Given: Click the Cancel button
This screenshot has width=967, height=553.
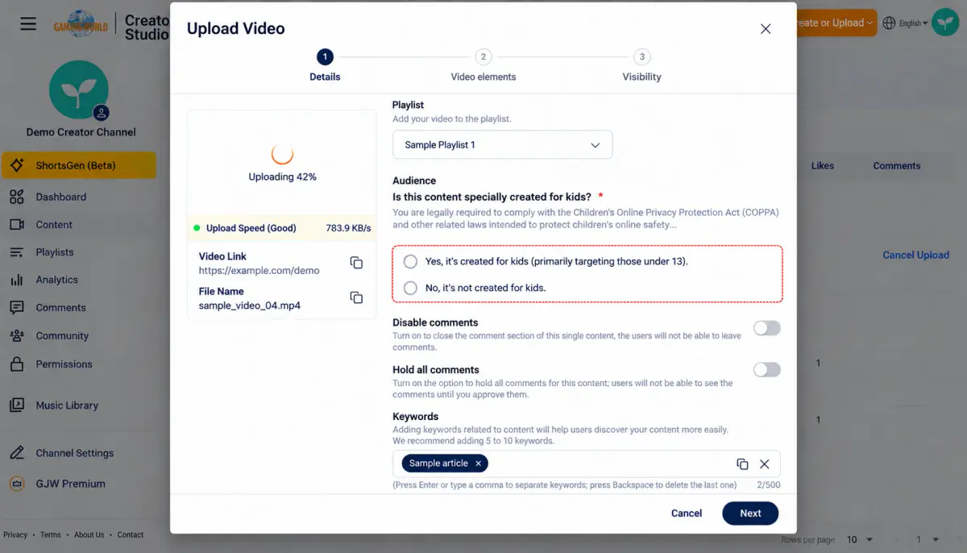Looking at the screenshot, I should [687, 513].
